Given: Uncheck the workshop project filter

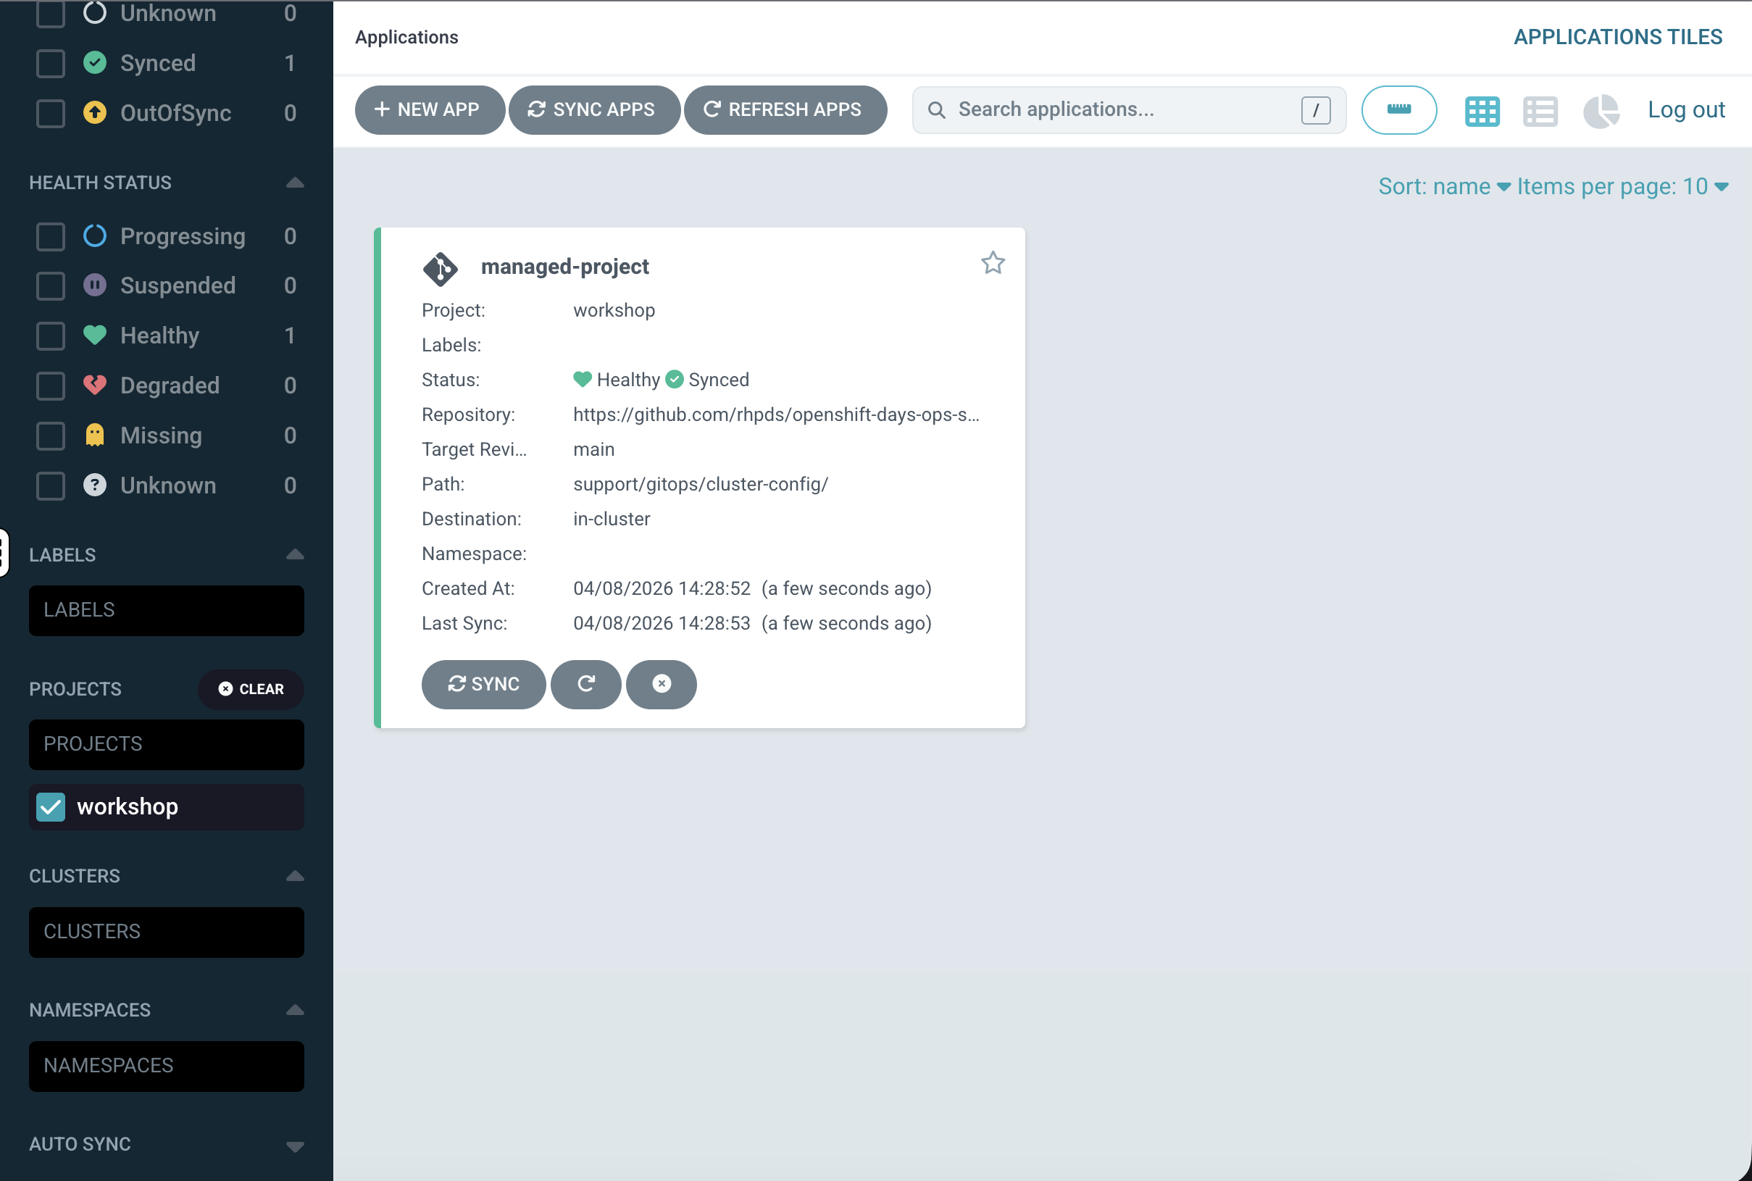Looking at the screenshot, I should 51,806.
